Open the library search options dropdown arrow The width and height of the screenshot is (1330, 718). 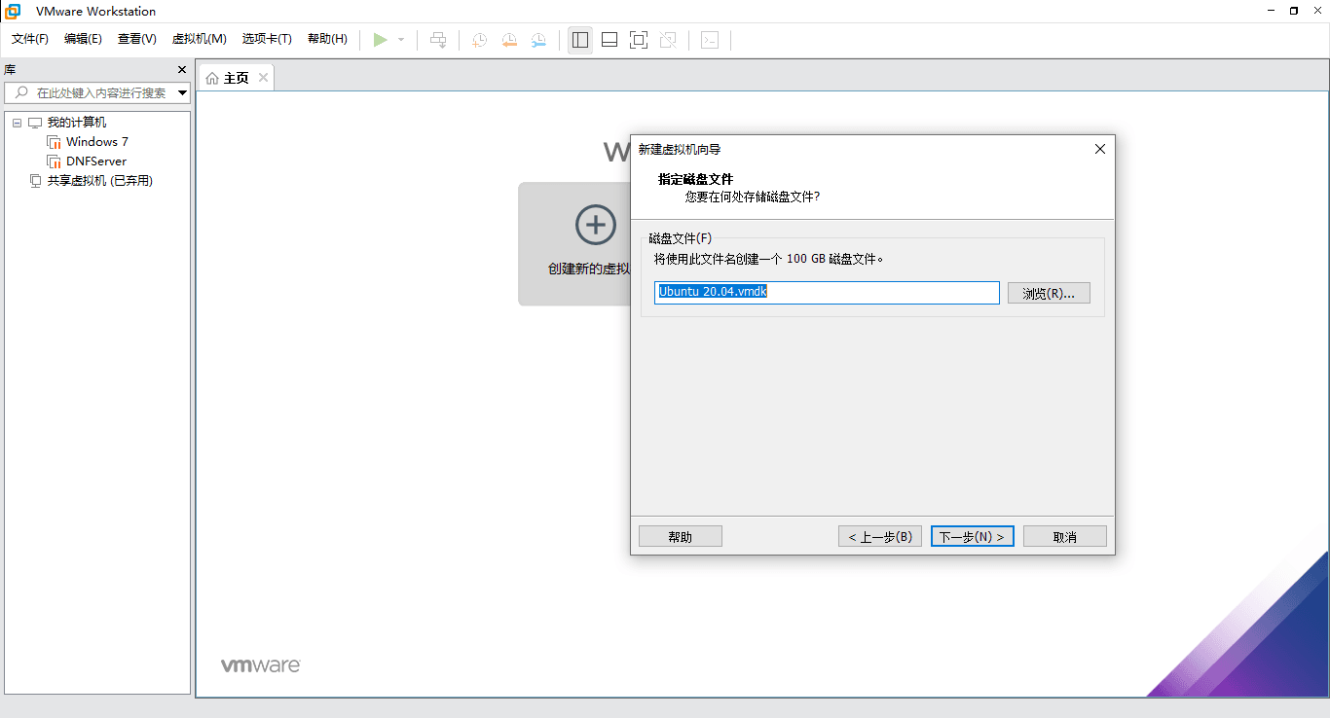182,93
